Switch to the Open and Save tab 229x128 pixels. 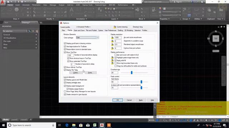(x=79, y=31)
